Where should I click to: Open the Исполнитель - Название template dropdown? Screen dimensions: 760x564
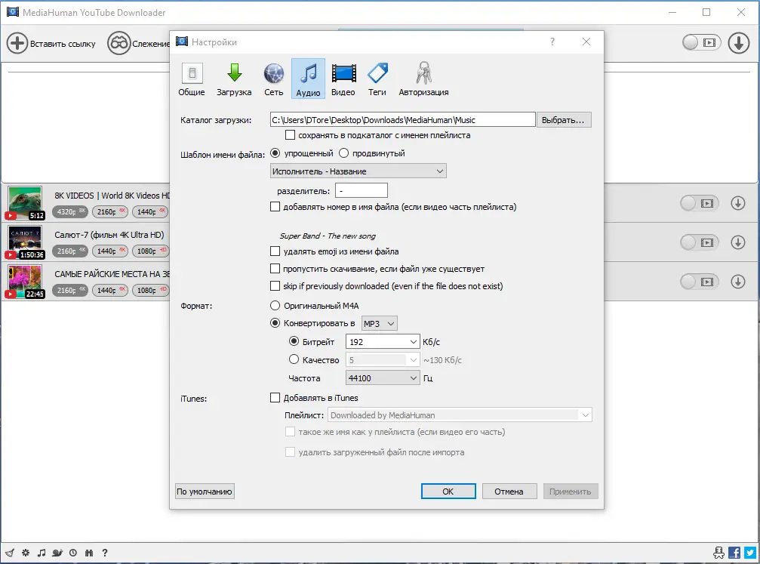[358, 171]
